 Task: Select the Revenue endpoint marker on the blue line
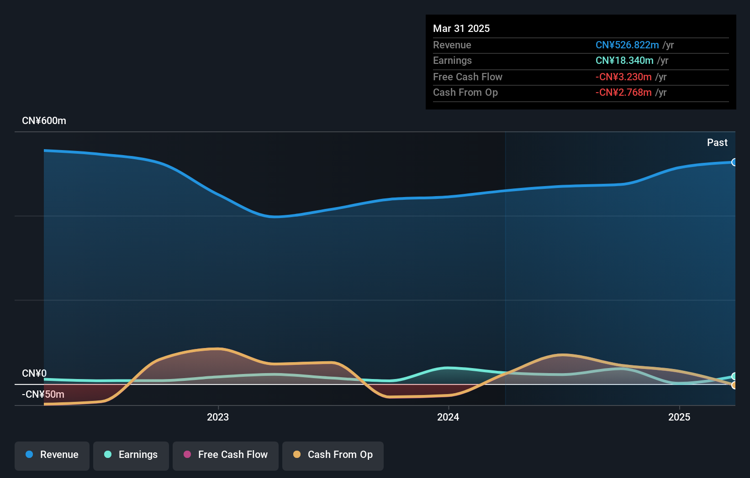(x=734, y=162)
